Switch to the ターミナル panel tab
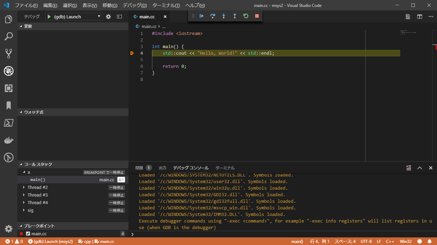The height and width of the screenshot is (245, 437). 225,168
